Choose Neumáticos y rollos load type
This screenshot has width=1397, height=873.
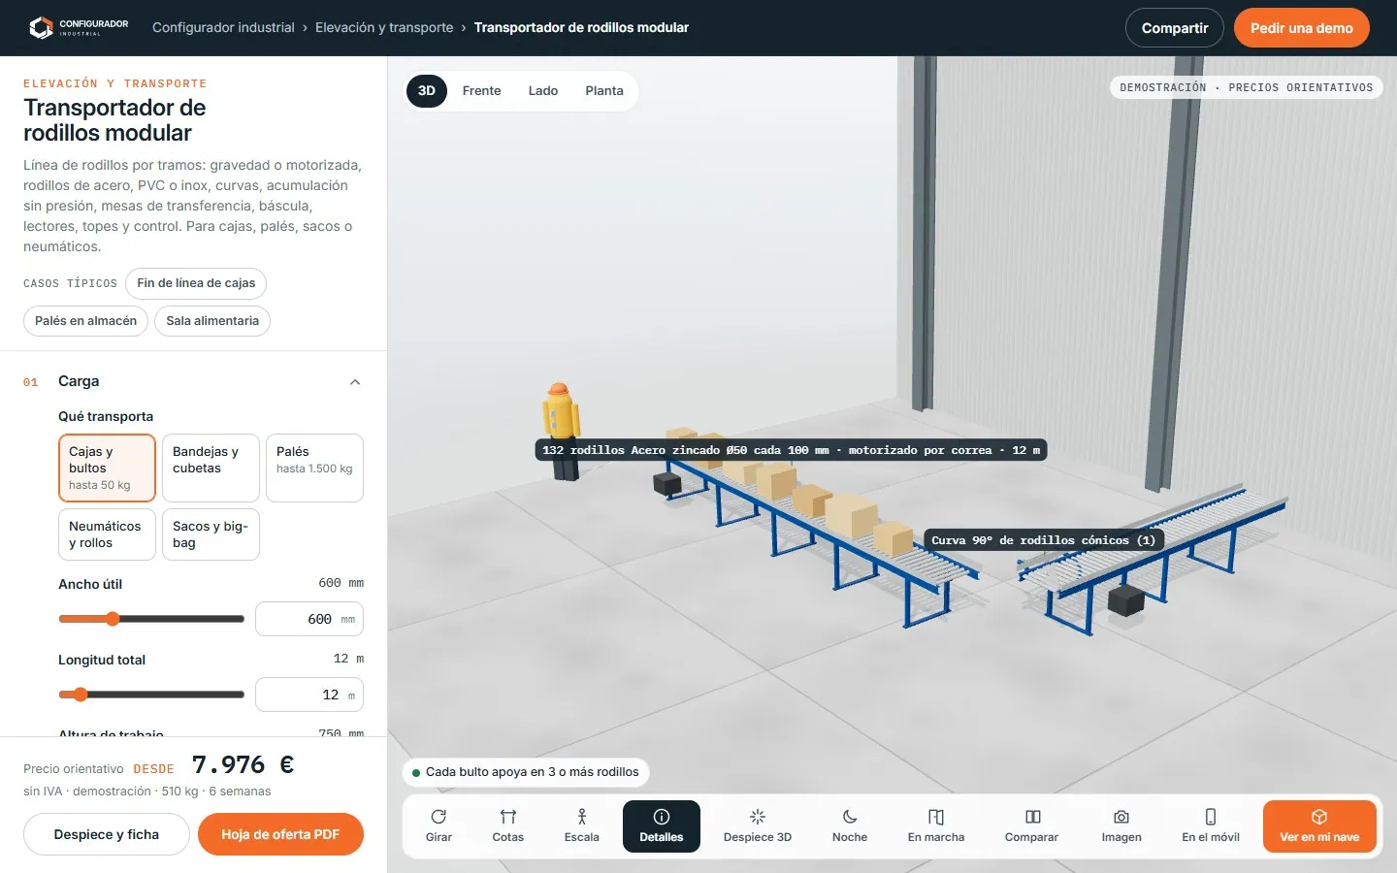click(x=107, y=534)
